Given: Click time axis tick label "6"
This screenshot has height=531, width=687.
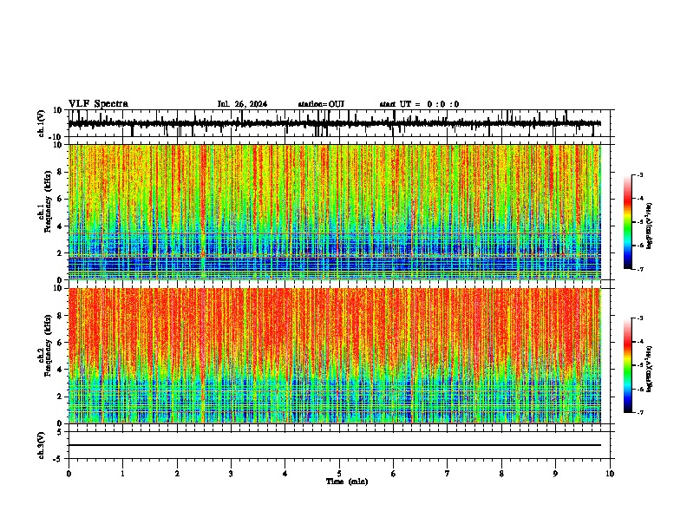Looking at the screenshot, I should (x=393, y=474).
